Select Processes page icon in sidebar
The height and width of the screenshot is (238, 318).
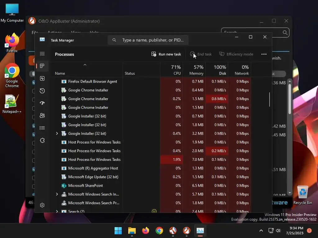click(x=42, y=66)
